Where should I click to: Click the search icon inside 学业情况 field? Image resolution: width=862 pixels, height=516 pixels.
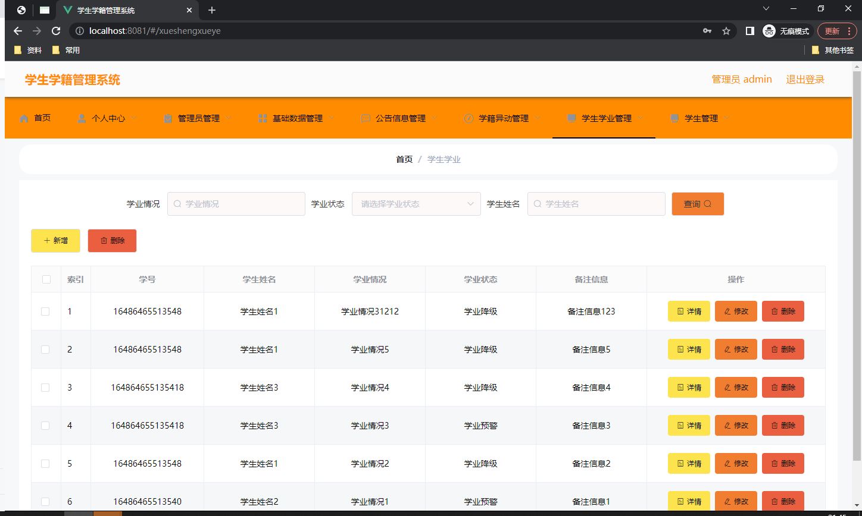point(177,204)
